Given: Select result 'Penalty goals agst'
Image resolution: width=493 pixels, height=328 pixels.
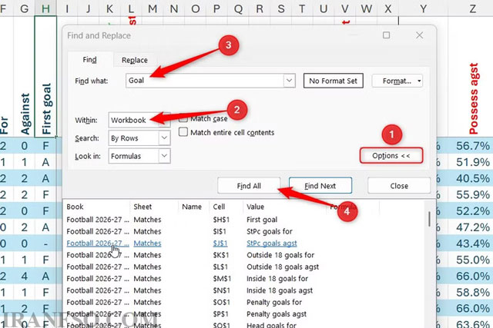Looking at the screenshot, I should pyautogui.click(x=243, y=314).
